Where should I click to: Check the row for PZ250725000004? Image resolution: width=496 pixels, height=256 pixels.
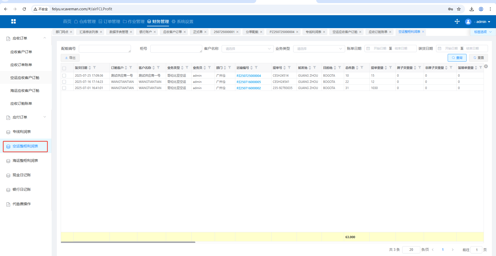tap(64, 76)
